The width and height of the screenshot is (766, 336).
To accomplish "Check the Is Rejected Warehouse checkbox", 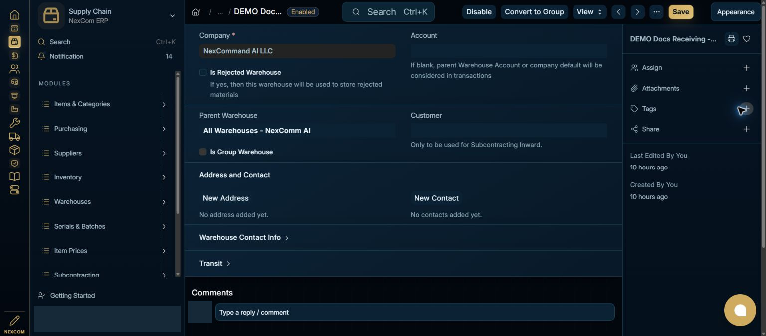I will point(203,72).
